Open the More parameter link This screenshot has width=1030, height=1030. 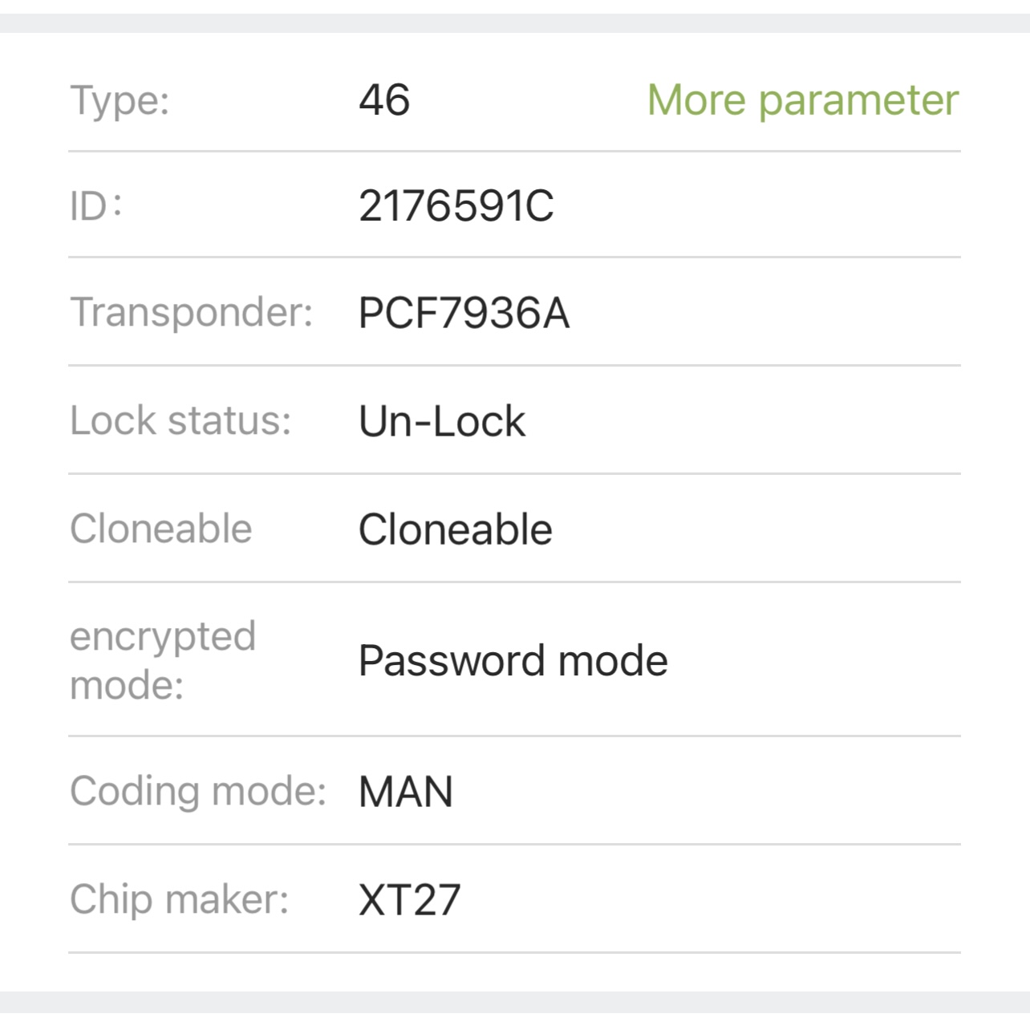802,100
